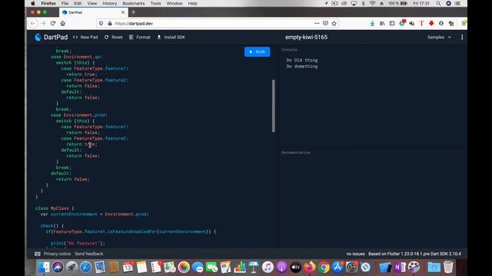Open Firefox account icon in toolbar
492x276 pixels.
coord(441,24)
